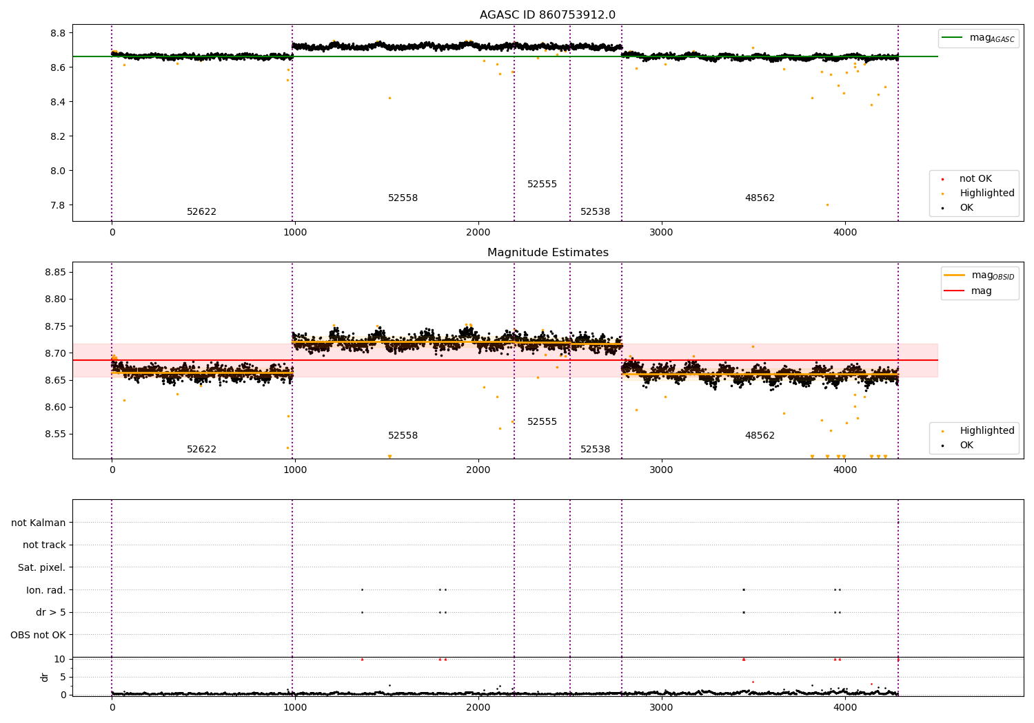Select the green mag AGASC legend entry

coord(977,38)
